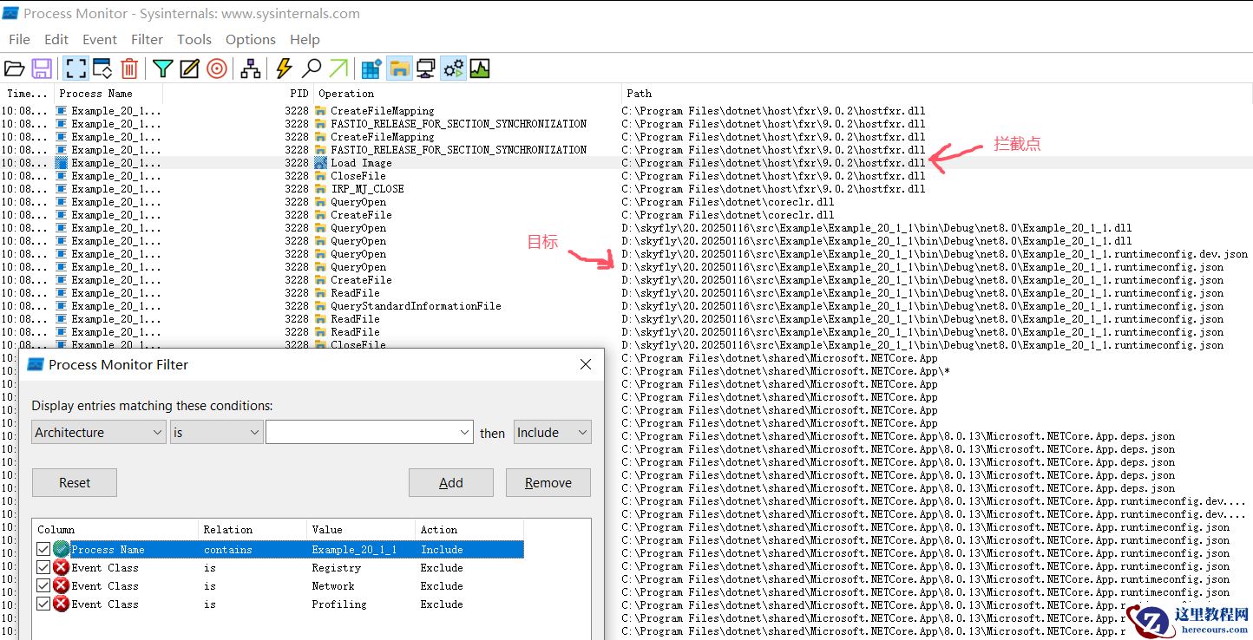The height and width of the screenshot is (640, 1253).
Task: Click the Time column header
Action: click(x=27, y=93)
